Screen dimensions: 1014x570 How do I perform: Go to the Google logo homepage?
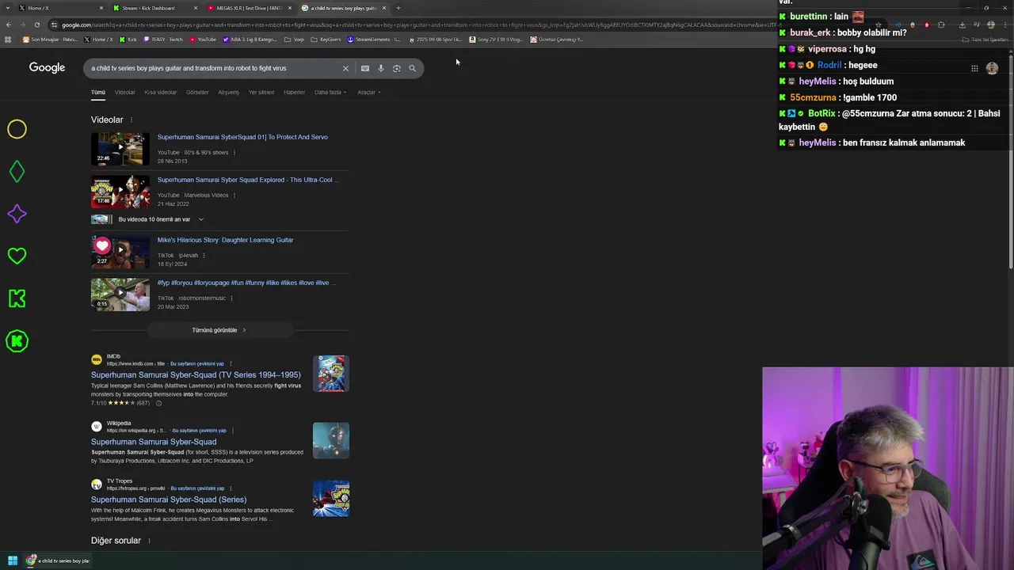[x=47, y=67]
